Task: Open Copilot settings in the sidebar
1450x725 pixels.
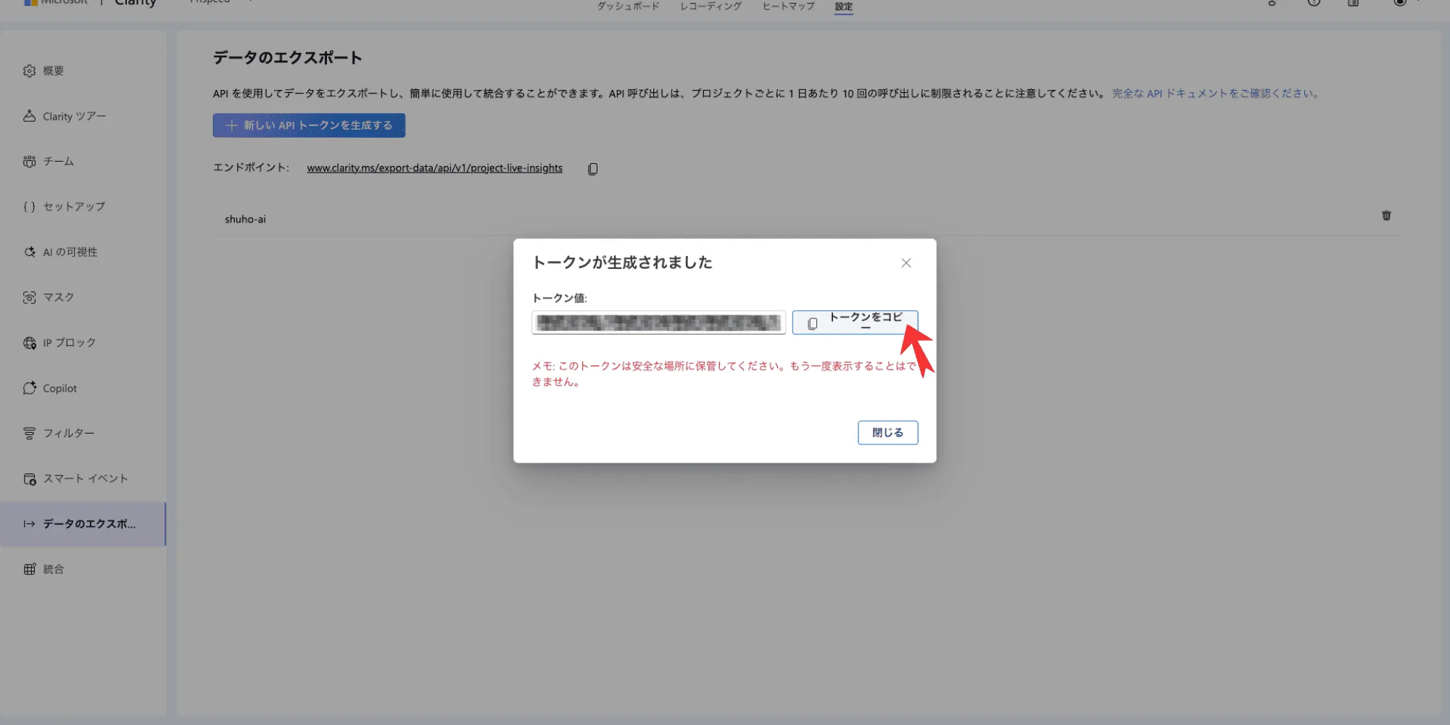Action: coord(83,388)
